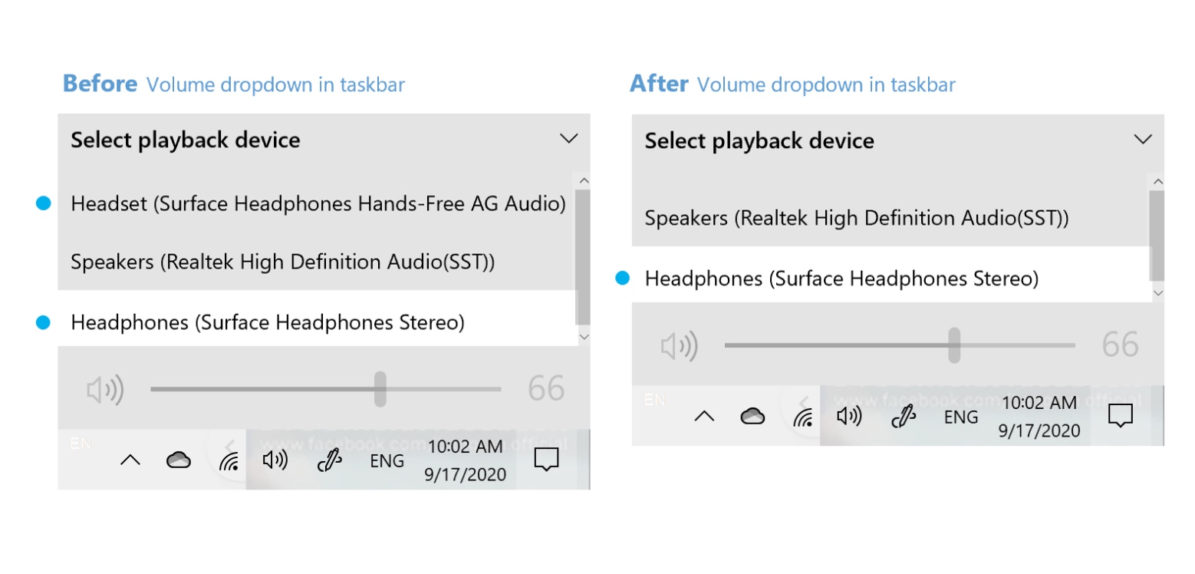This screenshot has width=1195, height=574.
Task: Open Wi-Fi network icon in After taskbar
Action: tap(804, 418)
